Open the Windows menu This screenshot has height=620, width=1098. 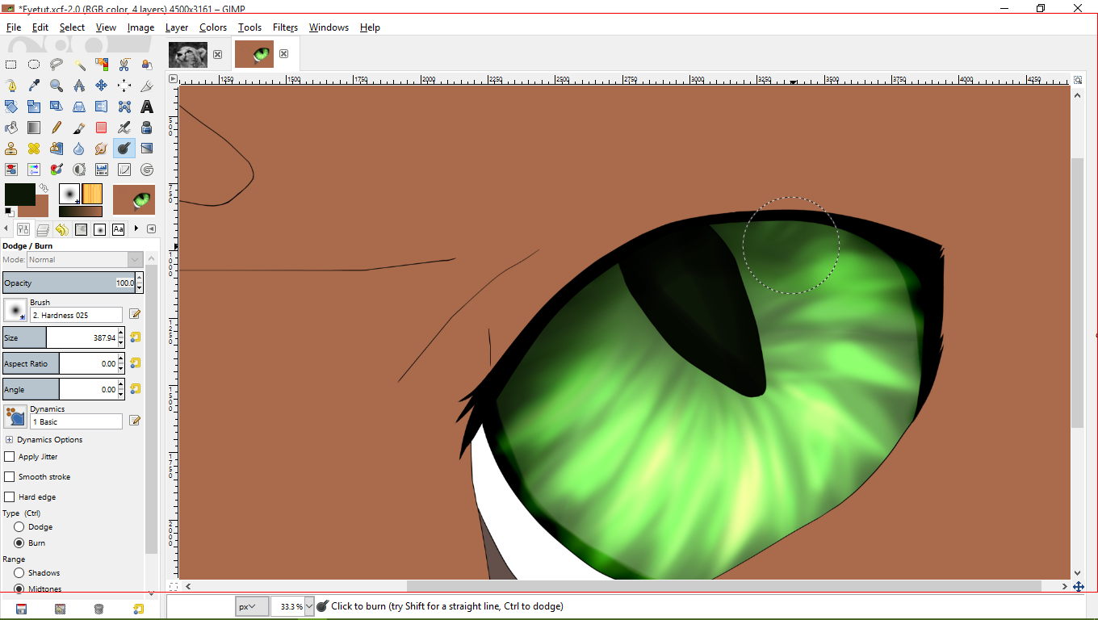(x=329, y=27)
